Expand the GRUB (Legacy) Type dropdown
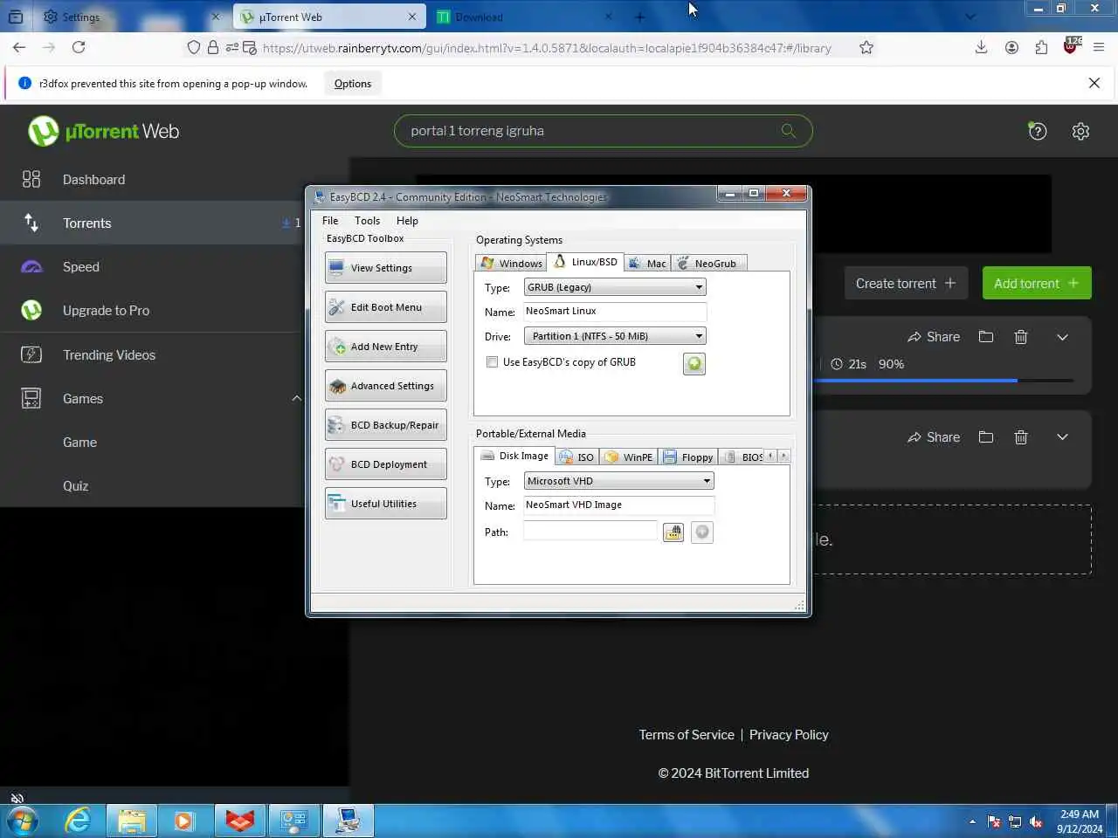This screenshot has height=838, width=1118. click(615, 287)
